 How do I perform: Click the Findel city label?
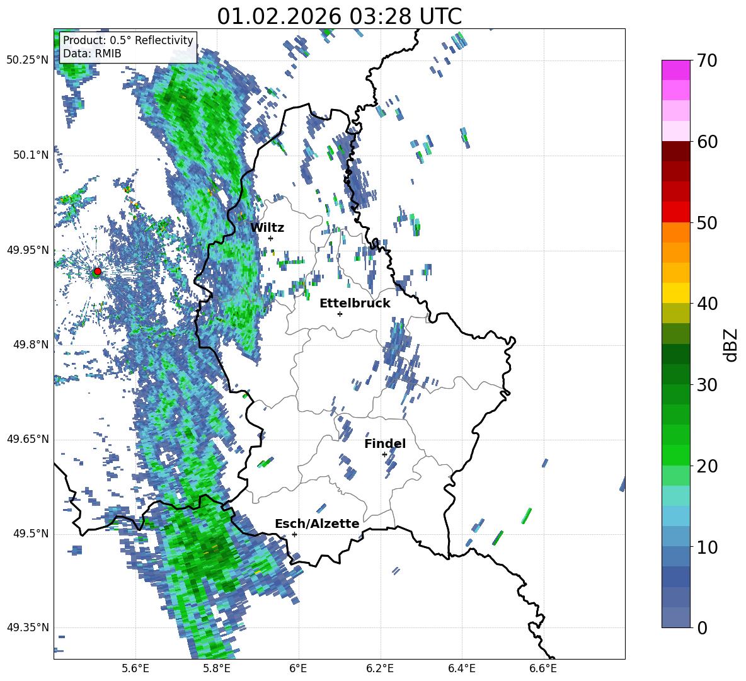(x=385, y=444)
